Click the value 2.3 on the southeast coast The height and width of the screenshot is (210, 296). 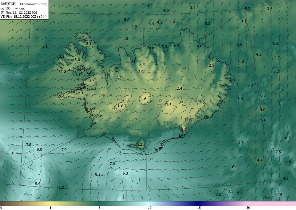coord(184,129)
